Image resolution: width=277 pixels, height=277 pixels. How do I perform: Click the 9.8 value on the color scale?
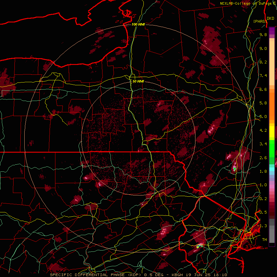tap(263, 34)
